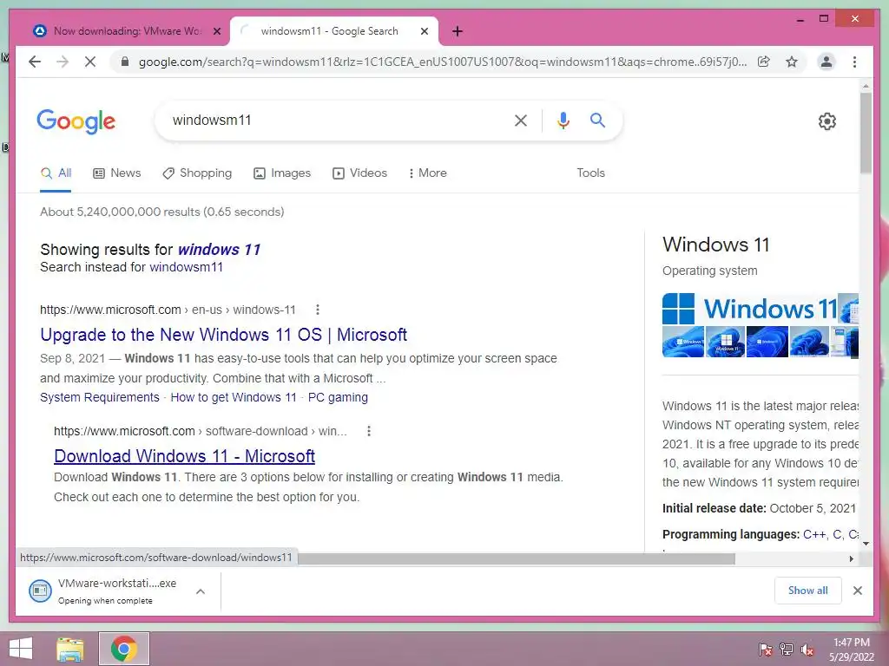Click horizontal scrollbar right arrow
Viewport: 889px width, 666px height.
pyautogui.click(x=851, y=559)
